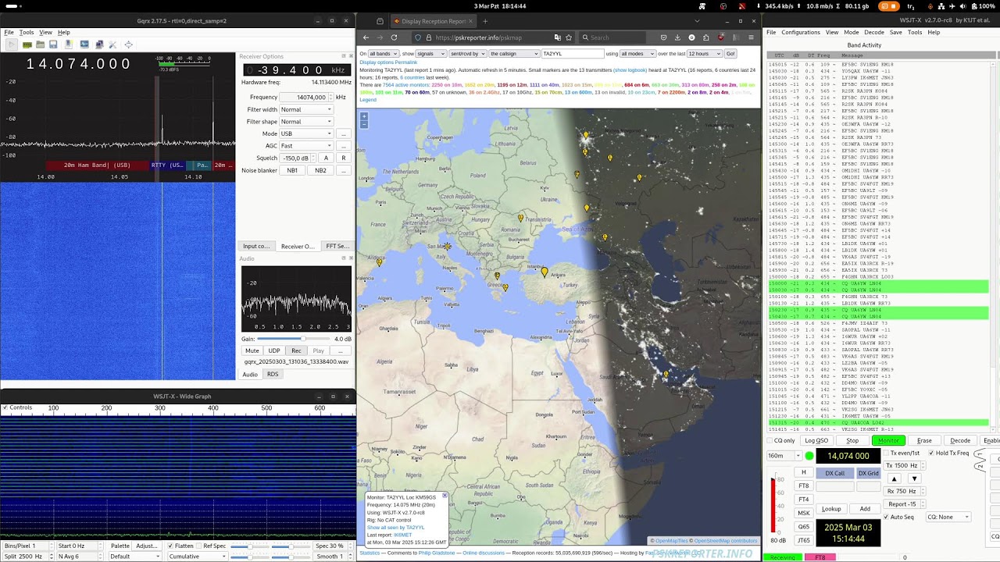Open Firefox downloads icon
This screenshot has width=1000, height=562.
677,37
